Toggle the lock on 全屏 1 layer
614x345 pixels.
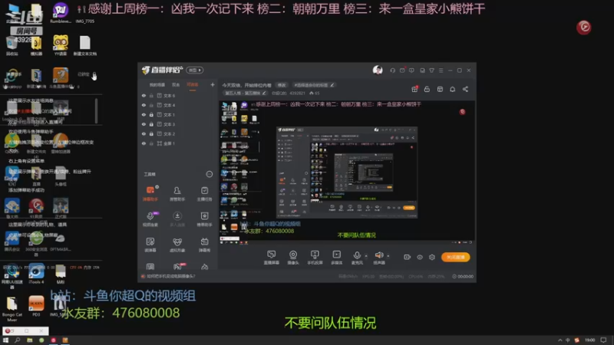click(151, 143)
